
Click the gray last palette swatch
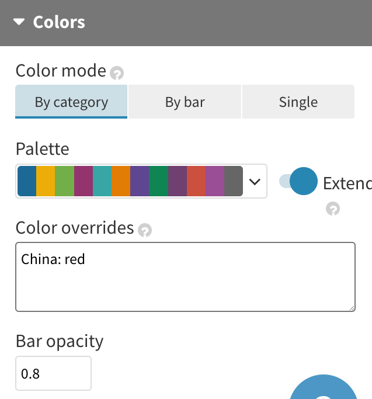coord(234,181)
